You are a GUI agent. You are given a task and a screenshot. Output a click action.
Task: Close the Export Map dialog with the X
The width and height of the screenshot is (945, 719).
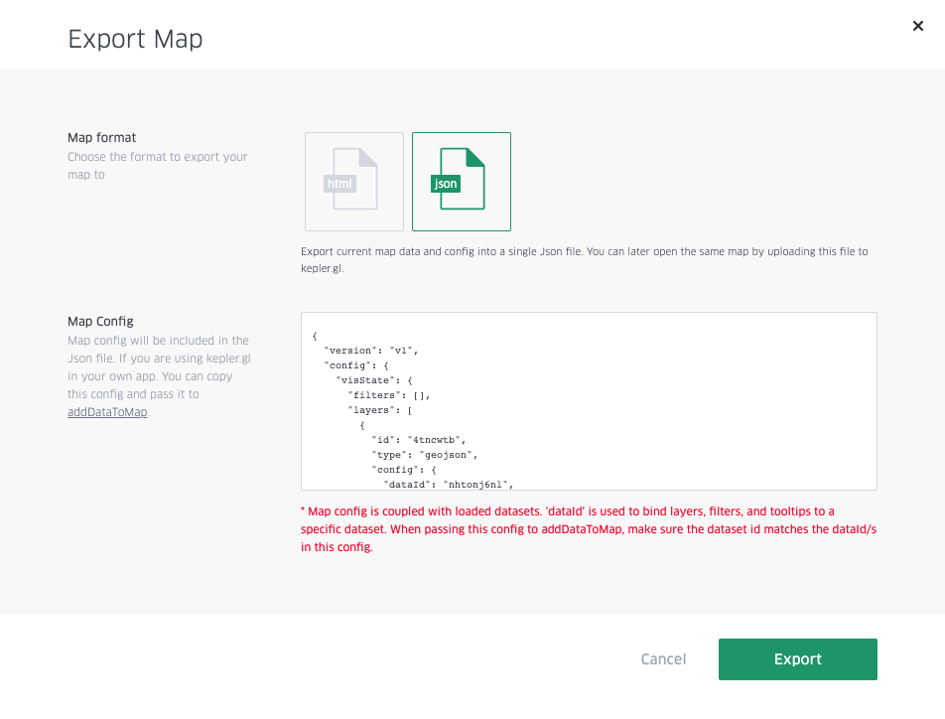pos(918,26)
